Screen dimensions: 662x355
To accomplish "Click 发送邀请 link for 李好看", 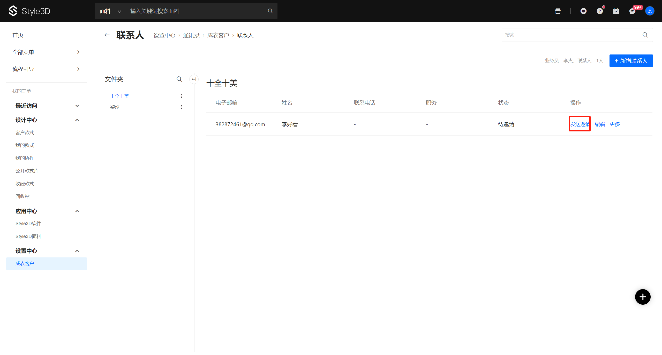I will (x=580, y=124).
